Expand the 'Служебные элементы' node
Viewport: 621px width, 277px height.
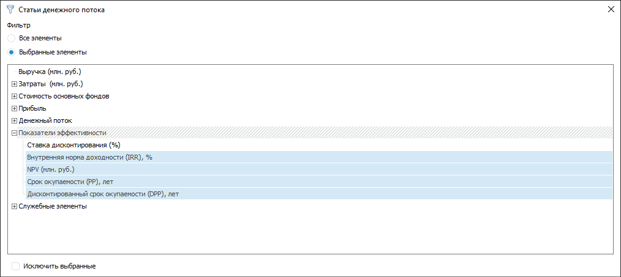tap(14, 206)
